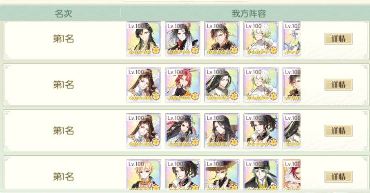
Task: Select third-row ponytail hero with red tassels
Action: pyautogui.click(x=261, y=131)
